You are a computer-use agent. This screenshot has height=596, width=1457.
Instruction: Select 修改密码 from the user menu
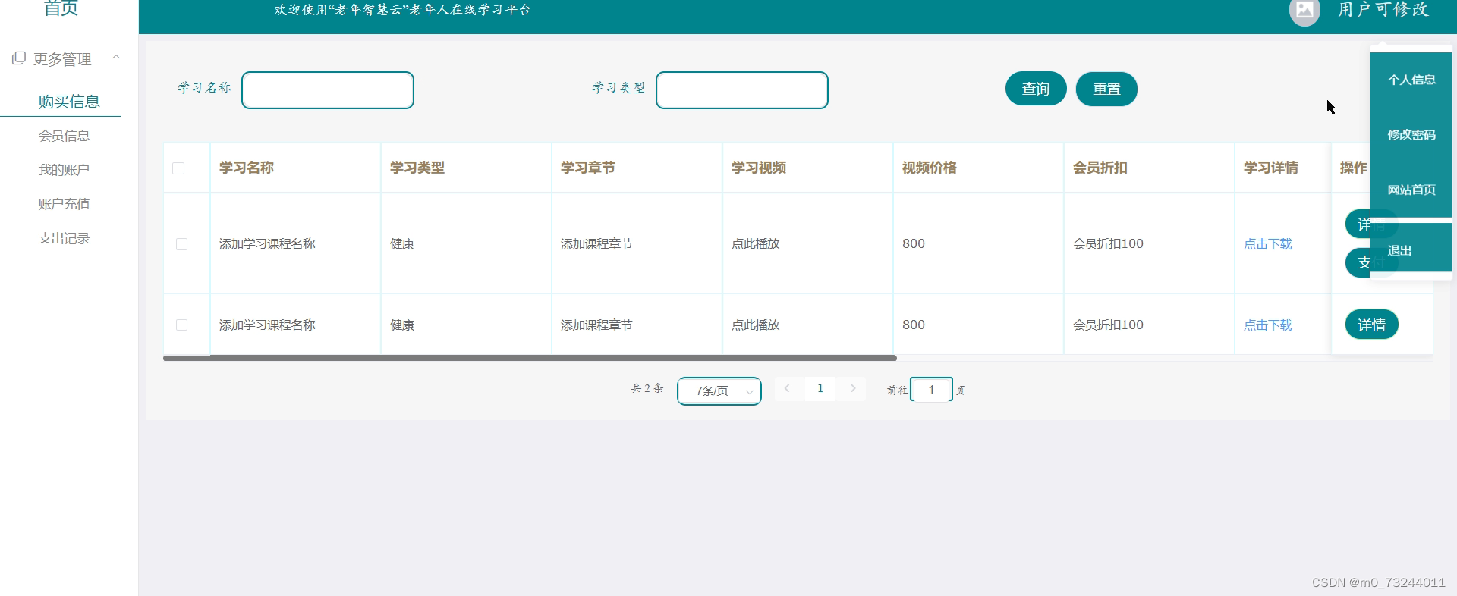[x=1411, y=135]
